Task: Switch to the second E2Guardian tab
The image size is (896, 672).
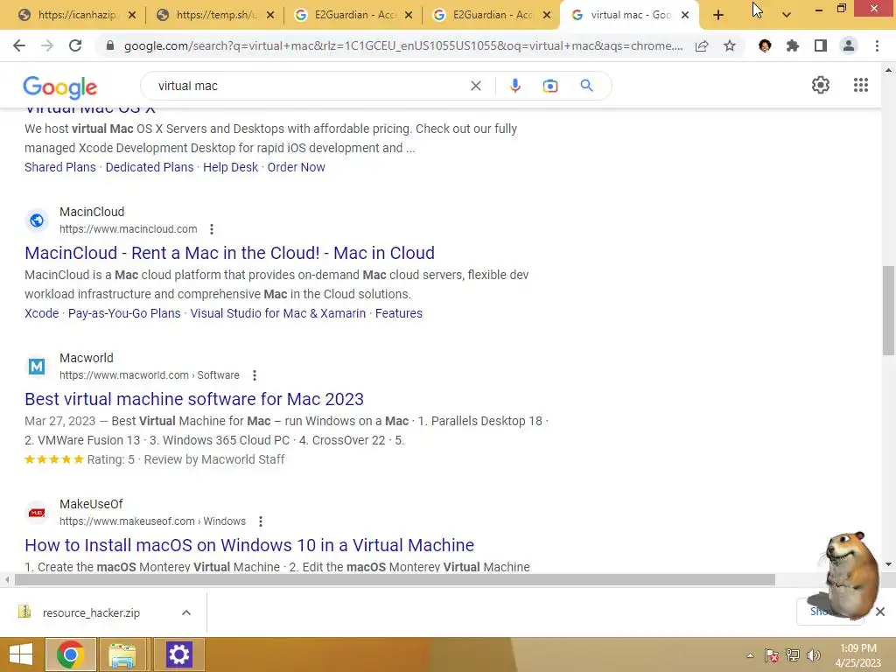Action: pyautogui.click(x=492, y=15)
